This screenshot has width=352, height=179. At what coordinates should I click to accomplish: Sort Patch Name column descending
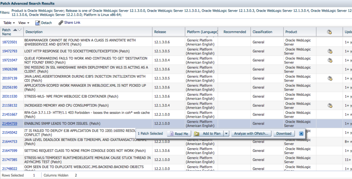(20, 30)
